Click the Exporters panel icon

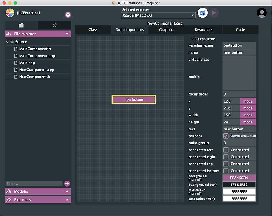click(x=9, y=199)
